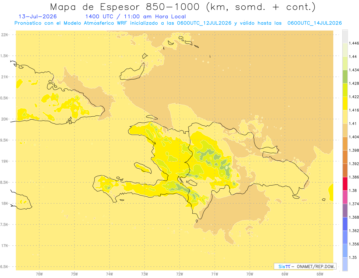Click the 21N latitude axis label
Screen dimensions: 359x278
pos(5,77)
